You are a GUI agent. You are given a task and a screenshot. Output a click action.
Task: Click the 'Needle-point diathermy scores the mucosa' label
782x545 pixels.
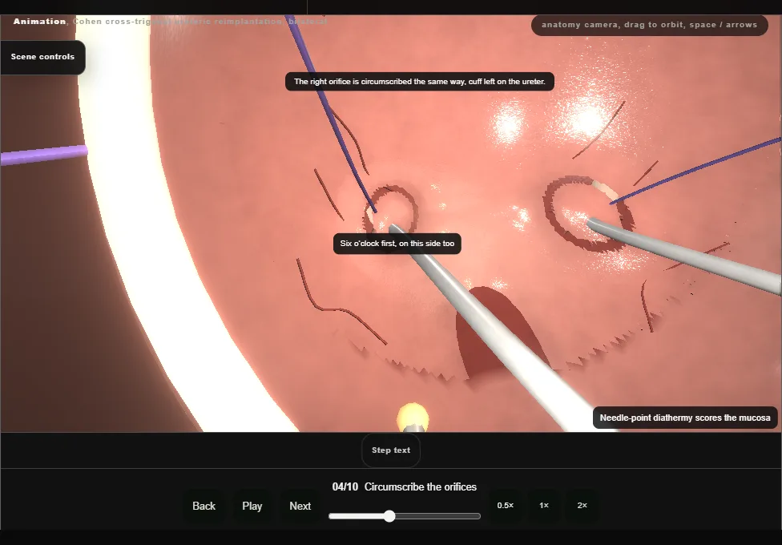coord(685,418)
